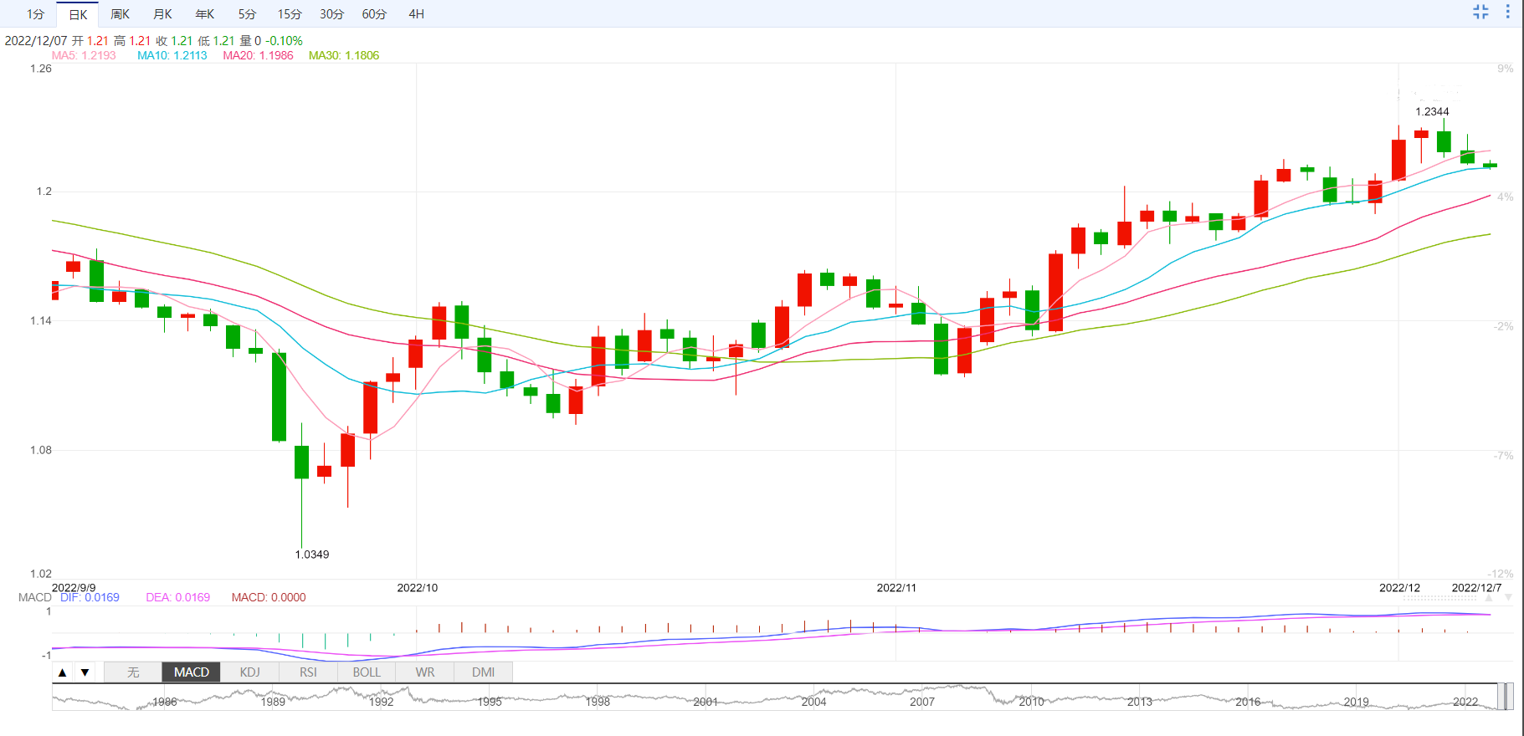Click the 2007 area in overview timeline
Screen dimensions: 1524x736
pyautogui.click(x=922, y=701)
